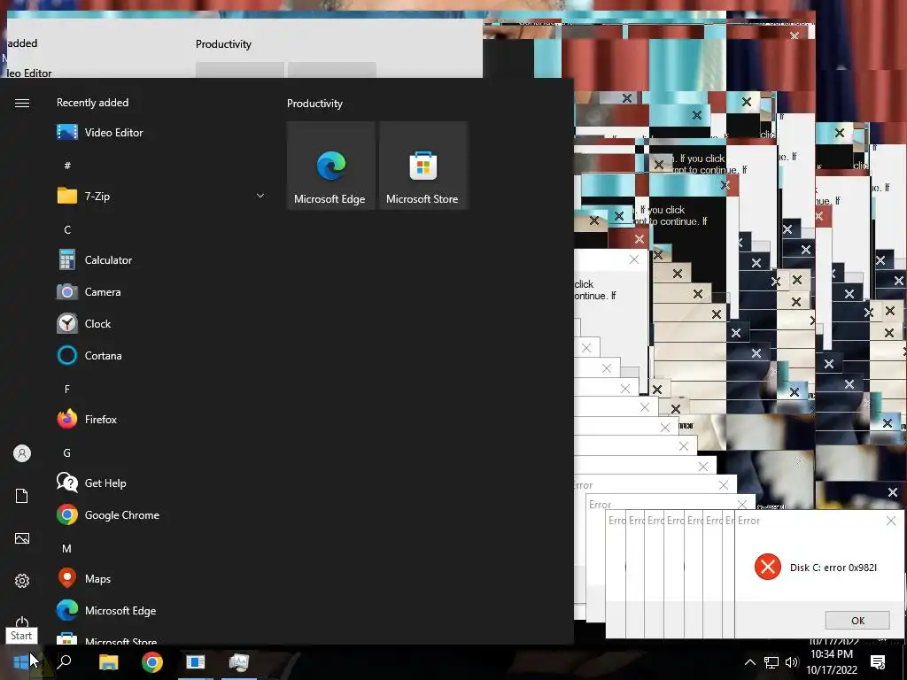This screenshot has width=907, height=680.
Task: Open Google Chrome from the taskbar
Action: pos(152,662)
